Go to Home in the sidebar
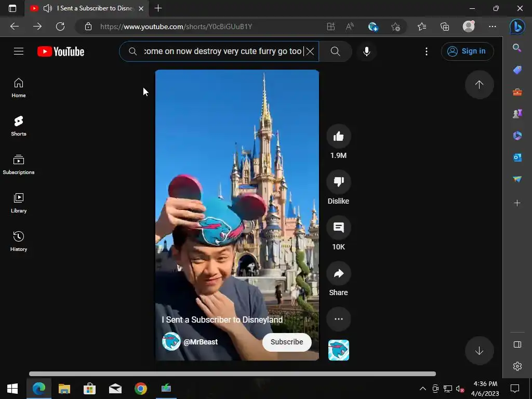This screenshot has width=532, height=399. (x=19, y=88)
